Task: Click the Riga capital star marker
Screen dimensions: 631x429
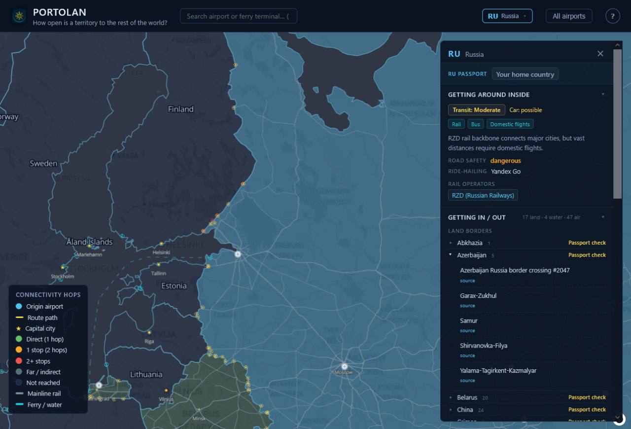Action: point(149,332)
